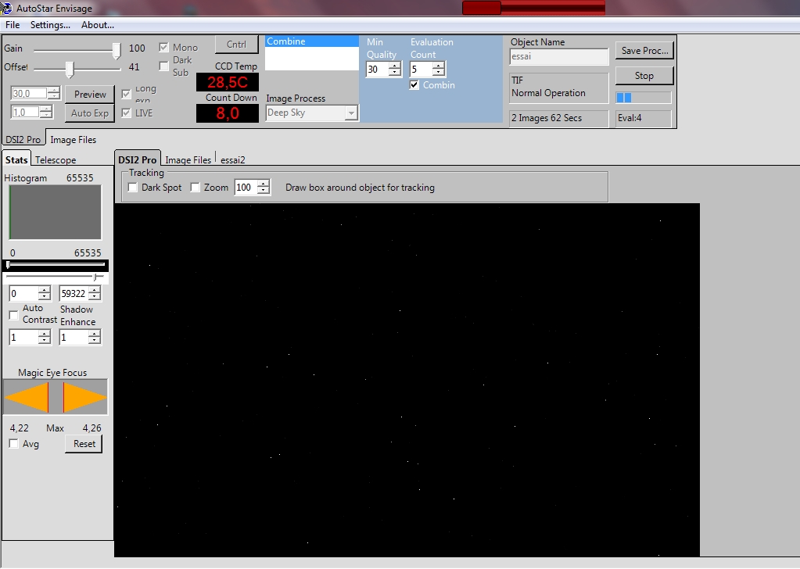
Task: Click the tracking Zoom value field
Action: [x=246, y=187]
